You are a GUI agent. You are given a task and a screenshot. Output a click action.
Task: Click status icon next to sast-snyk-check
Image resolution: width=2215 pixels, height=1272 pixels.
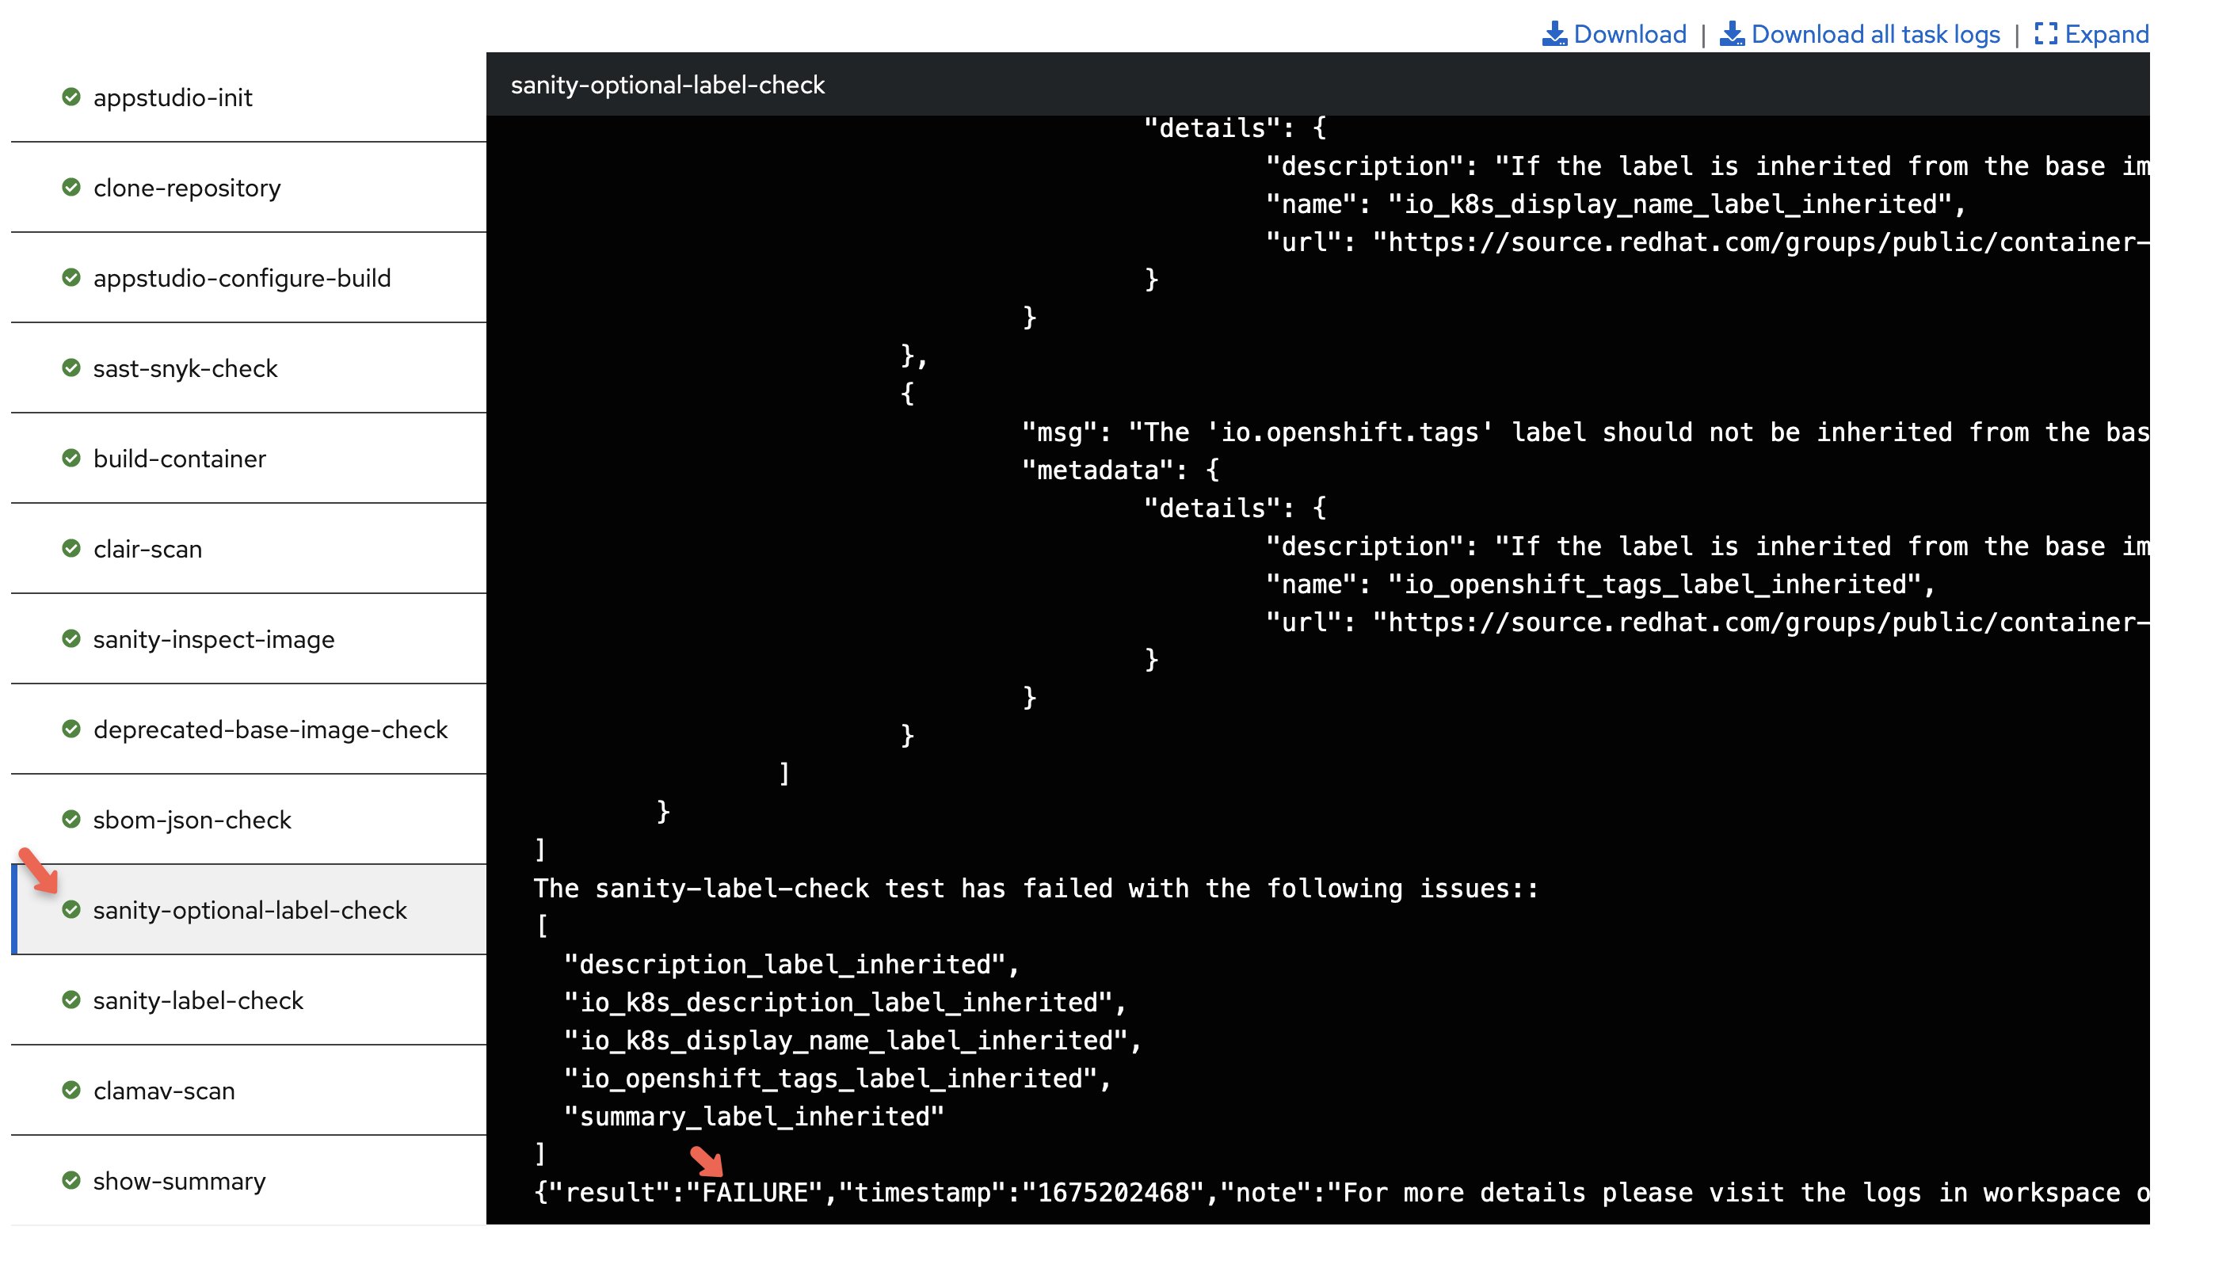pos(71,368)
